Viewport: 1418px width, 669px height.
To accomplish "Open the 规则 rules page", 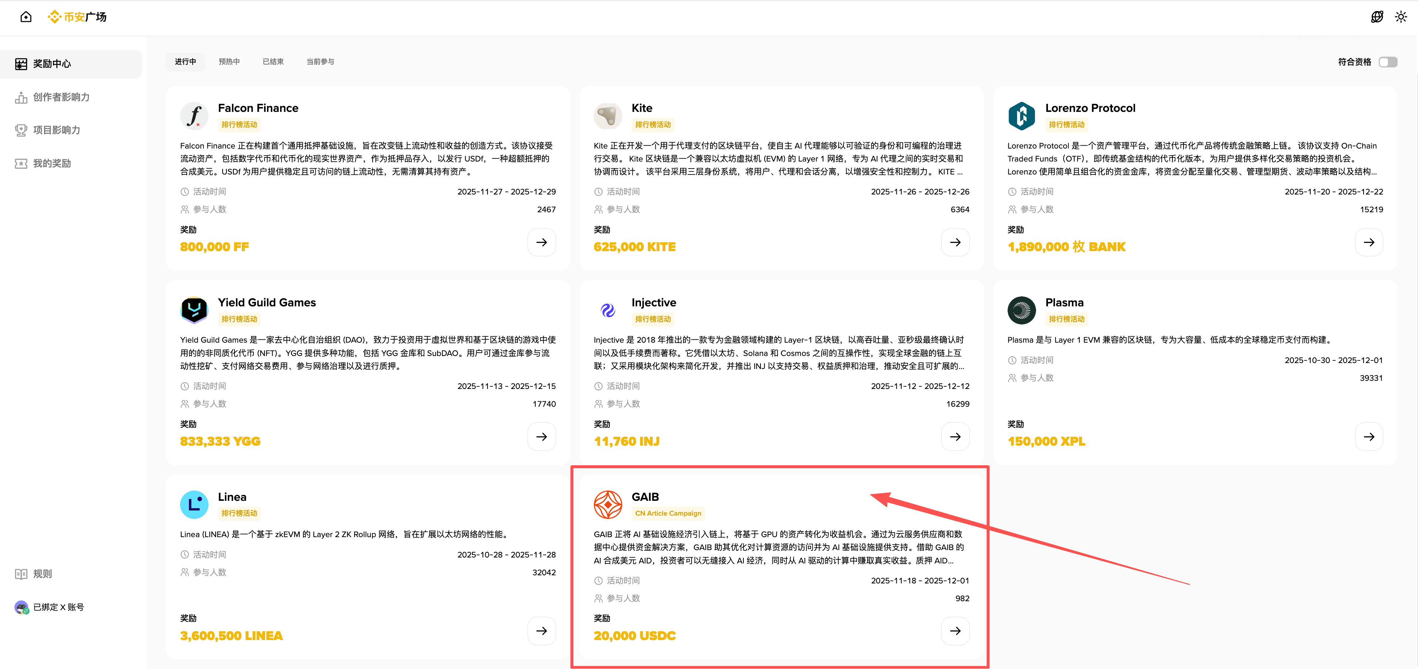I will pyautogui.click(x=42, y=574).
